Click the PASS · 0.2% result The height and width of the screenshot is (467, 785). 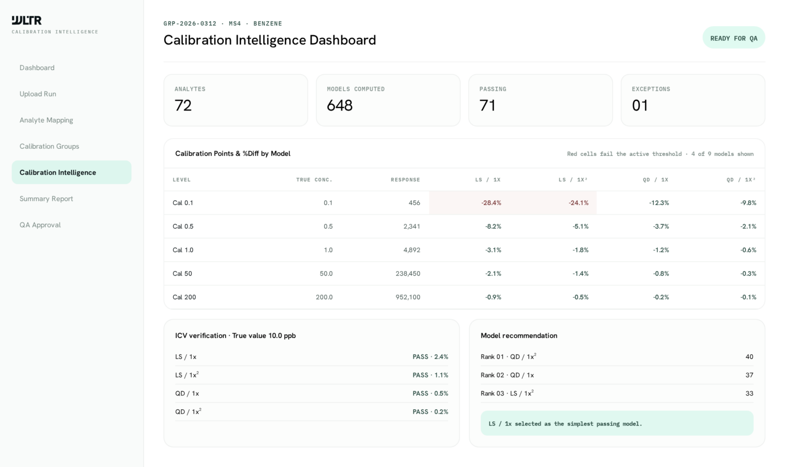pos(430,412)
